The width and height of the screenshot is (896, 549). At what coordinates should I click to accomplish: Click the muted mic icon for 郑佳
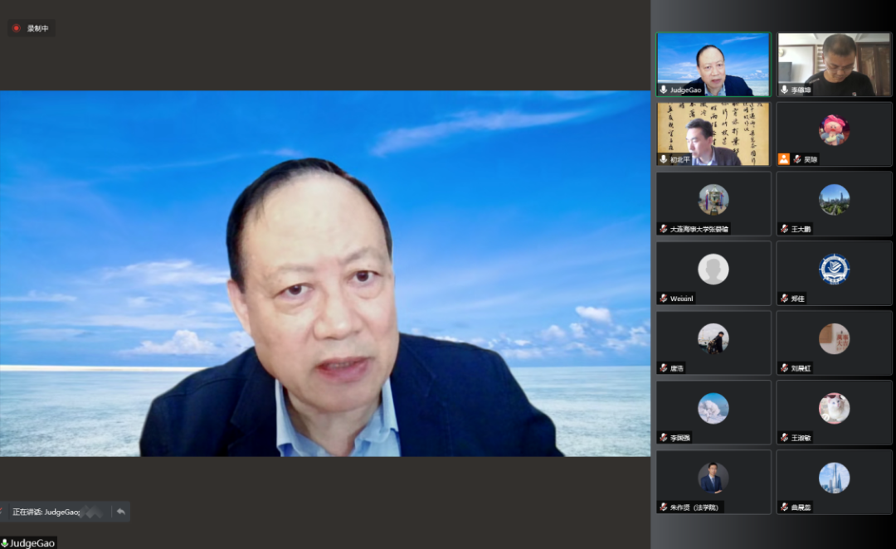point(784,298)
